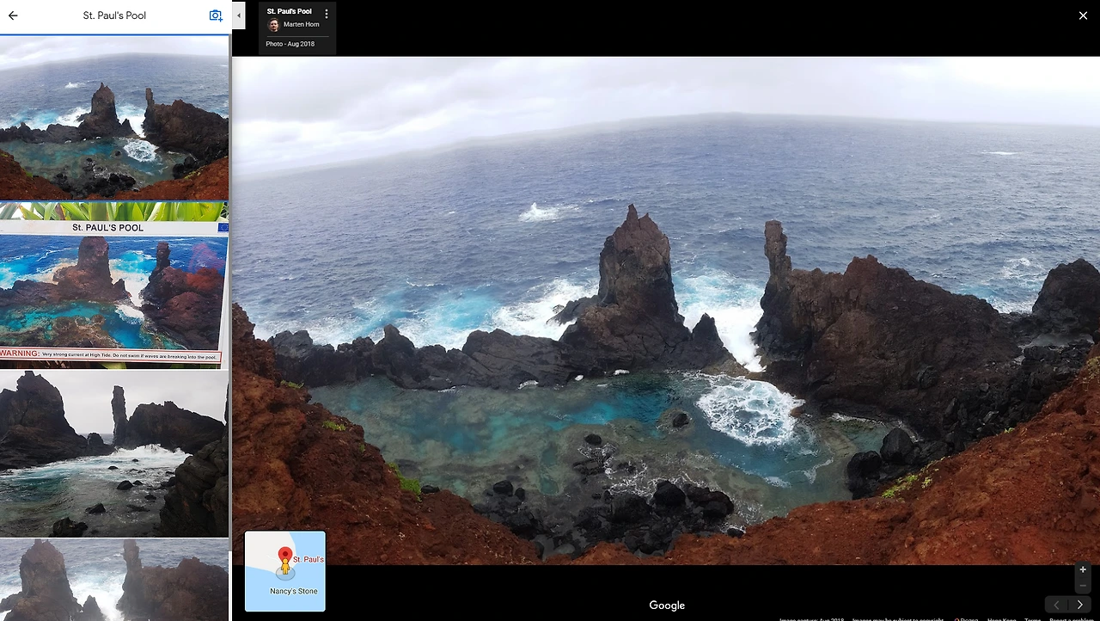Go back using the arrow beside St. Paul's Pool
The height and width of the screenshot is (621, 1100).
(13, 15)
